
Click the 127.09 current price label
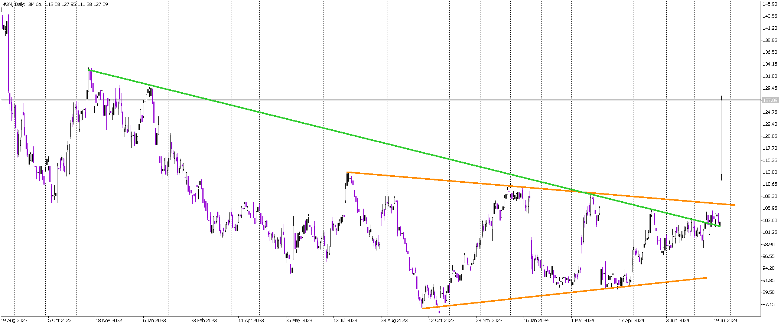coord(770,100)
